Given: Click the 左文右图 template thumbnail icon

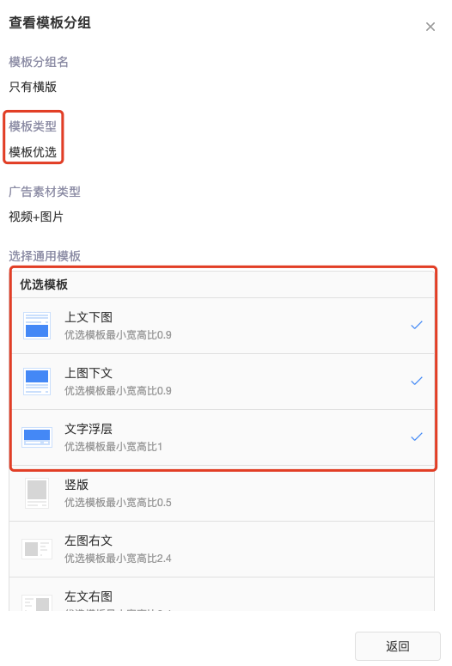Looking at the screenshot, I should pyautogui.click(x=37, y=602).
